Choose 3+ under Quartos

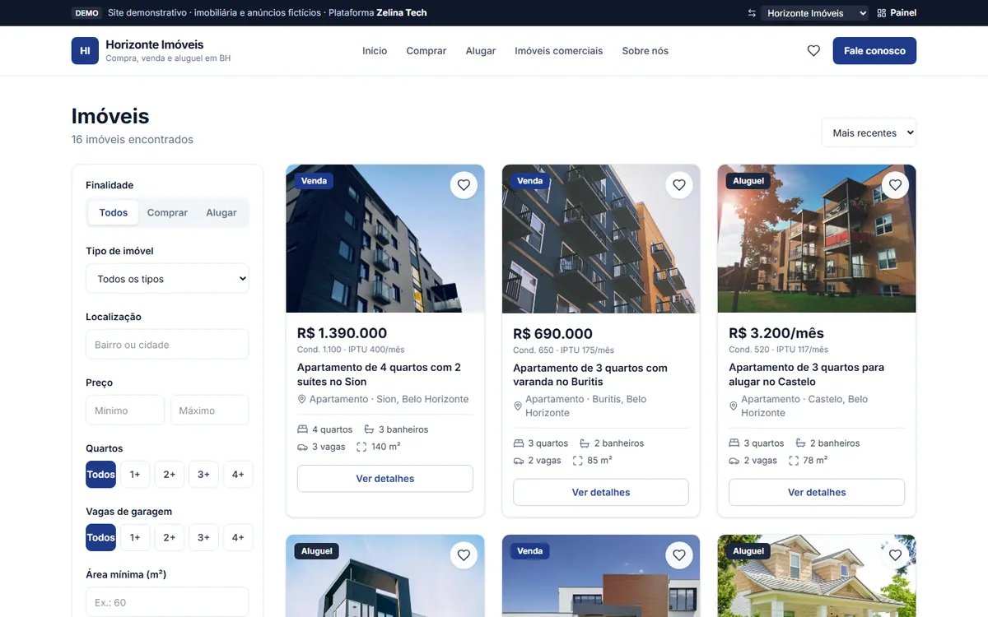click(203, 475)
